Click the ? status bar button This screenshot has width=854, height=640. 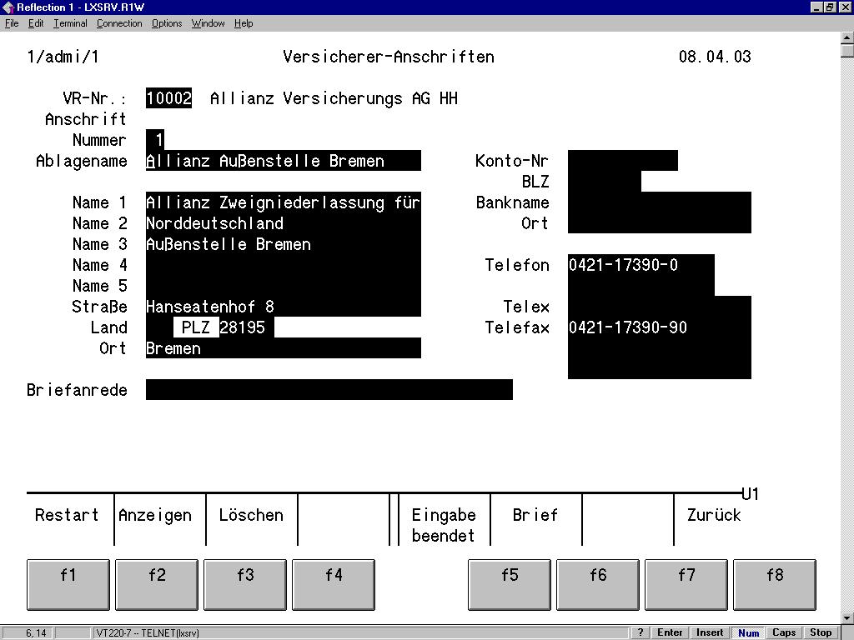click(640, 632)
